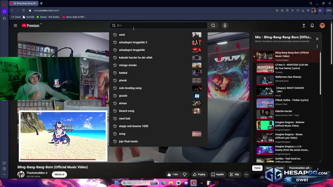This screenshot has width=333, height=187.
Task: Open sidebar history clock icon
Action: [x=4, y=169]
